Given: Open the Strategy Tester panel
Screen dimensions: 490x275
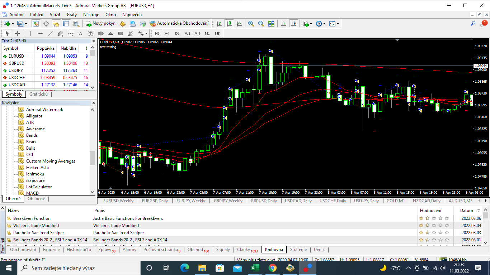Looking at the screenshot, I should [x=76, y=24].
